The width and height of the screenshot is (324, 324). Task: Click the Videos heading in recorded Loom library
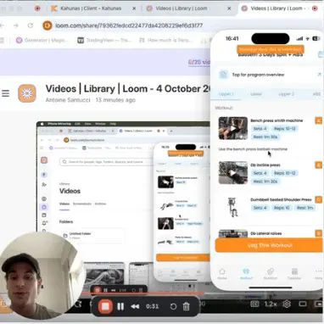pos(70,191)
